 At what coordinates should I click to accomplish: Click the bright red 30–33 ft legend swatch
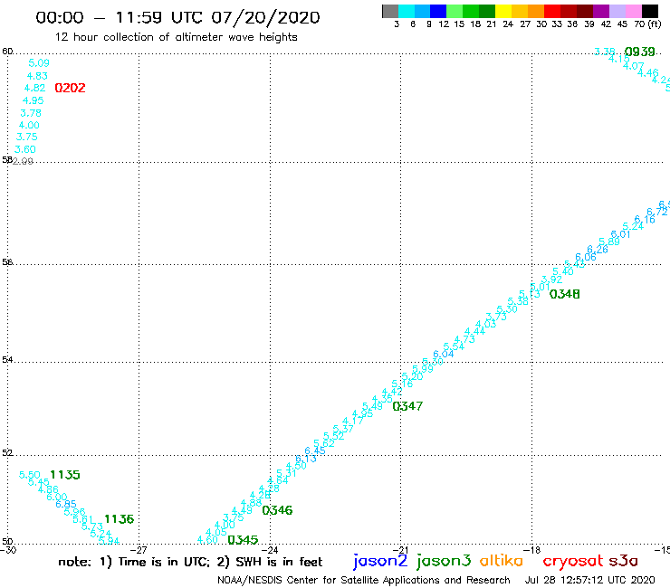[x=552, y=11]
